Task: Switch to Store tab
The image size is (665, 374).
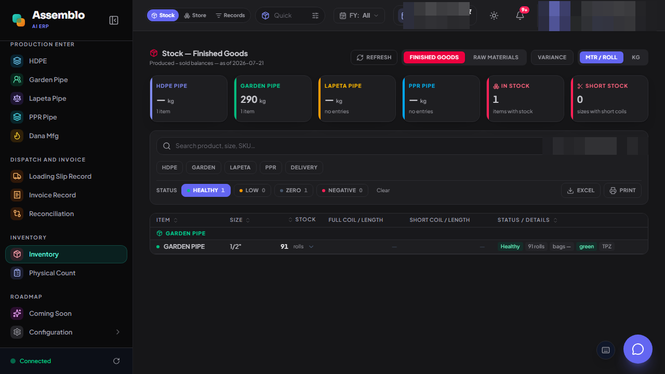Action: click(195, 16)
